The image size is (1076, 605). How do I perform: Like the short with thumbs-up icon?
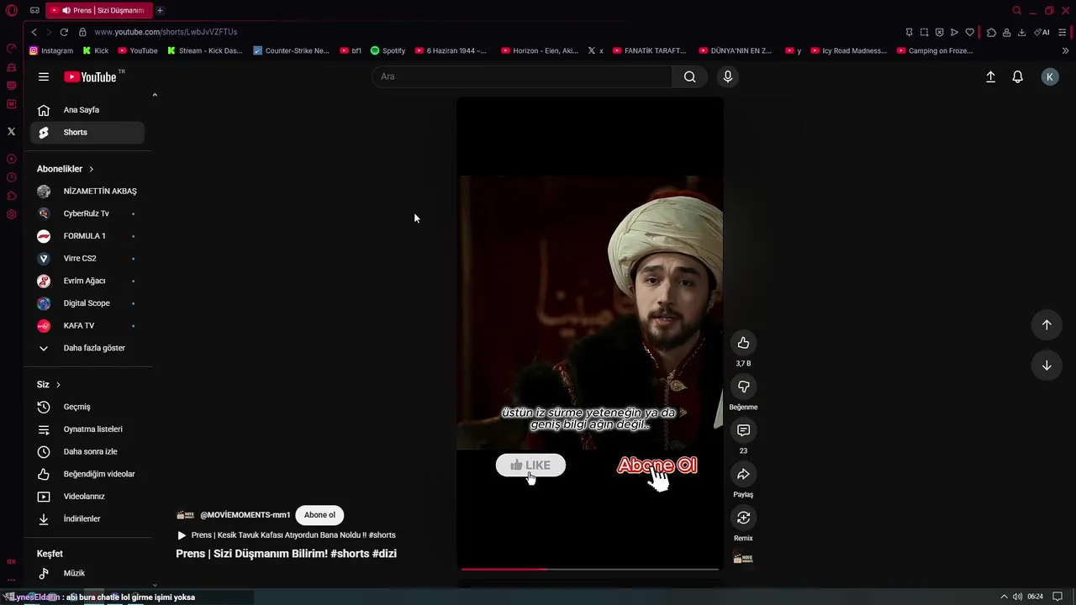tap(743, 343)
